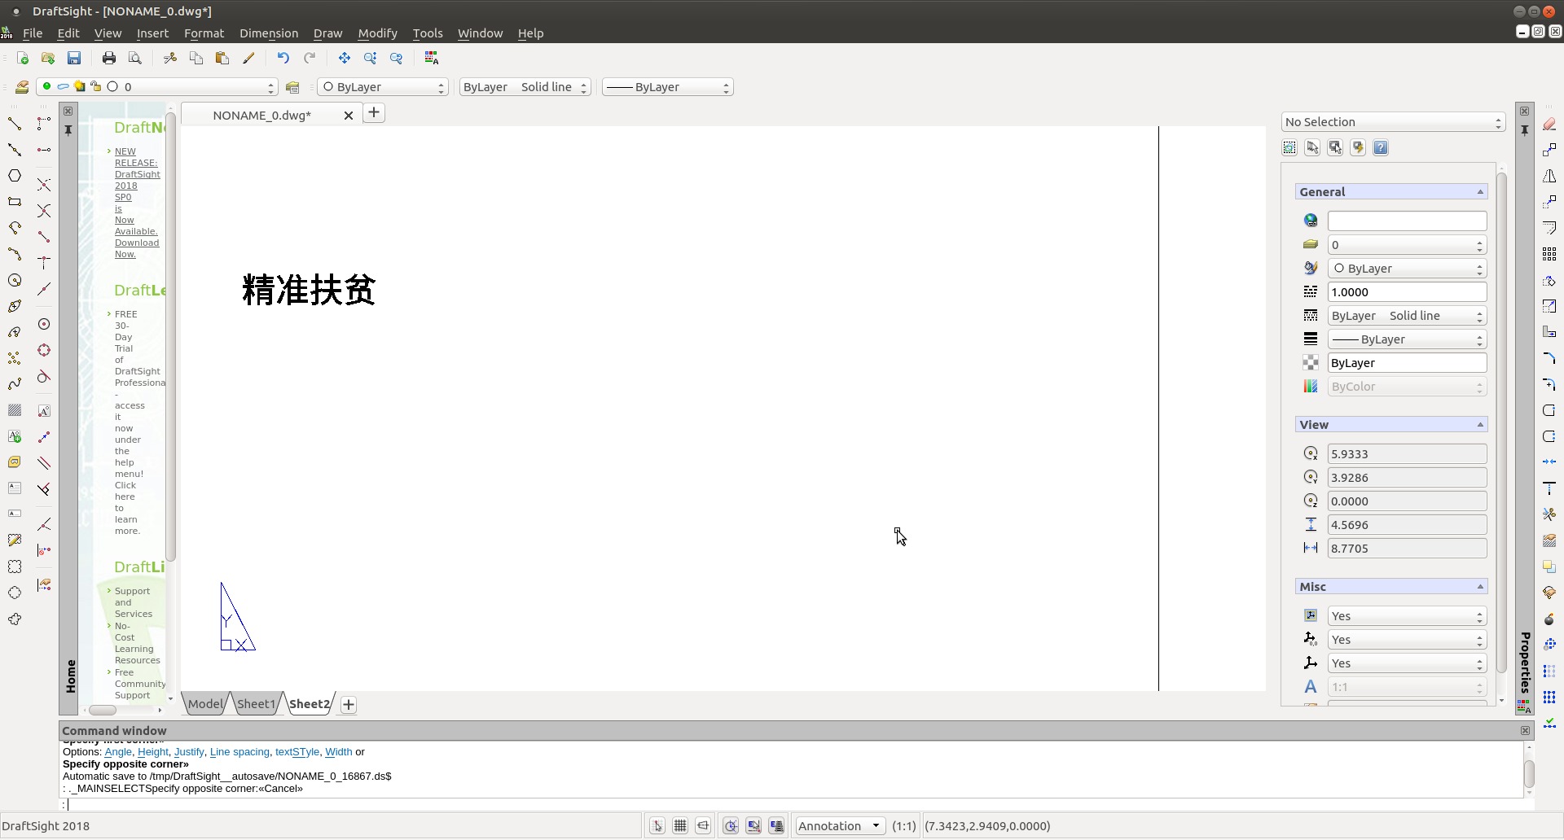
Task: Open the Tools menu
Action: coord(428,33)
